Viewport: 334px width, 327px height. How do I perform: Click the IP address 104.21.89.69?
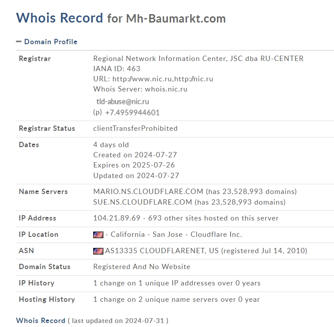click(117, 218)
